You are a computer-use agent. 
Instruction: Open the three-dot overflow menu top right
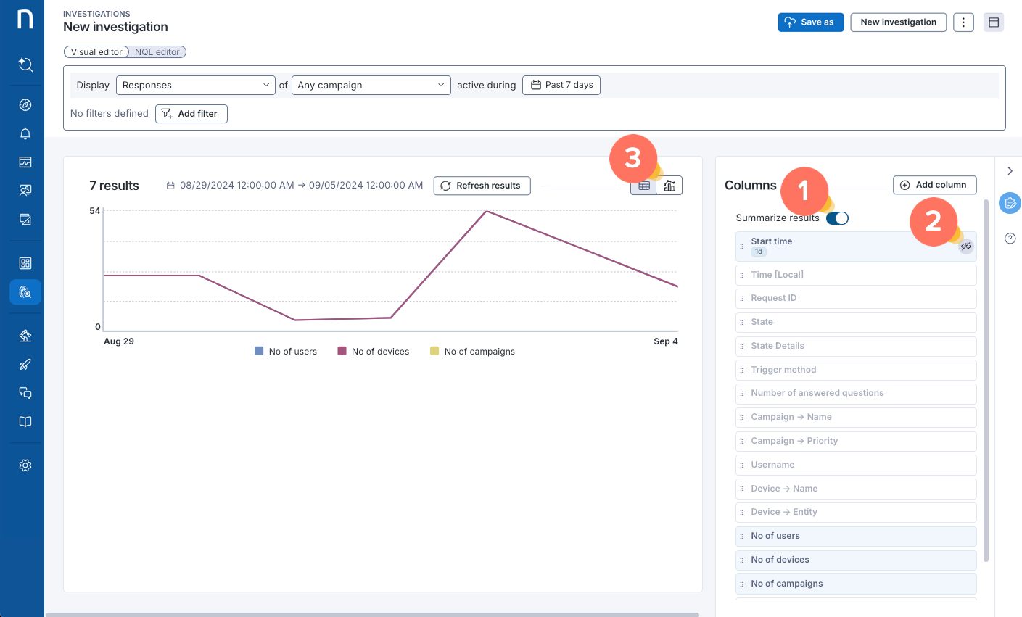tap(963, 22)
